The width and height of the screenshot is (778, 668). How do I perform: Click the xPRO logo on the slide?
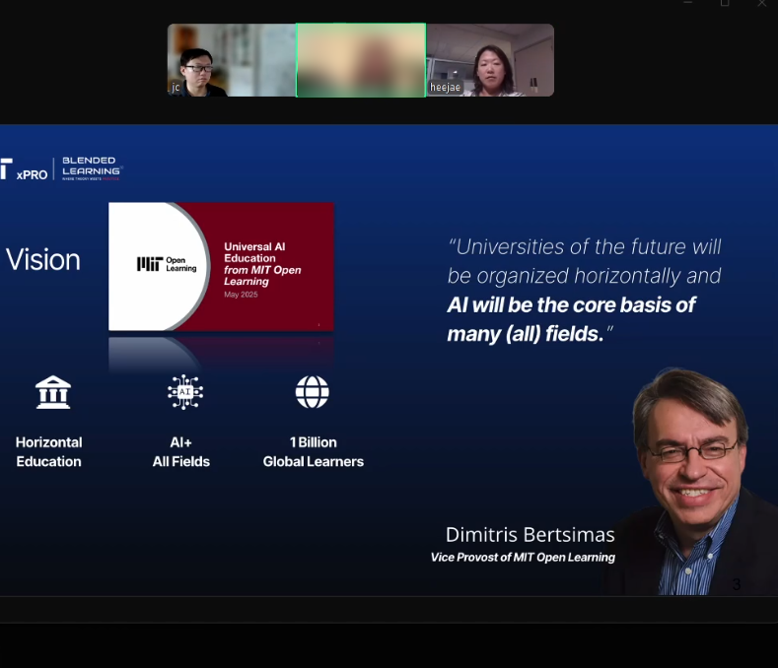[24, 169]
